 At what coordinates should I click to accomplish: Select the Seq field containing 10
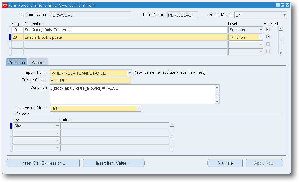(x=17, y=30)
